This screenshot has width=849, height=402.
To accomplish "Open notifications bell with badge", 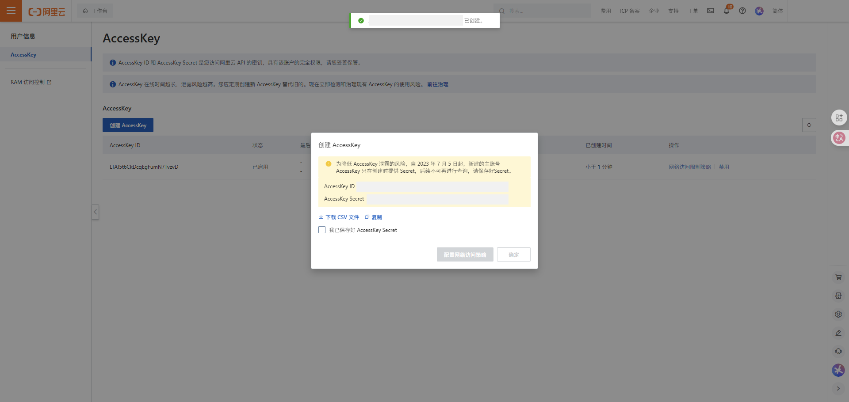I will click(726, 11).
